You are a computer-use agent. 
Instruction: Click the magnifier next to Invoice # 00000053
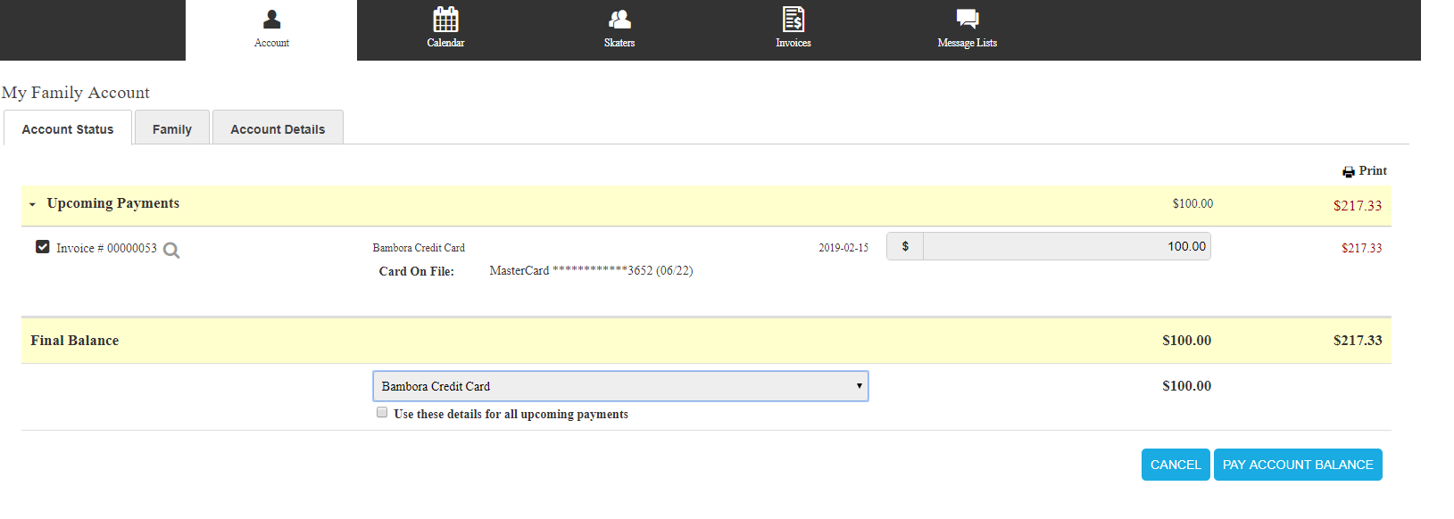click(171, 251)
